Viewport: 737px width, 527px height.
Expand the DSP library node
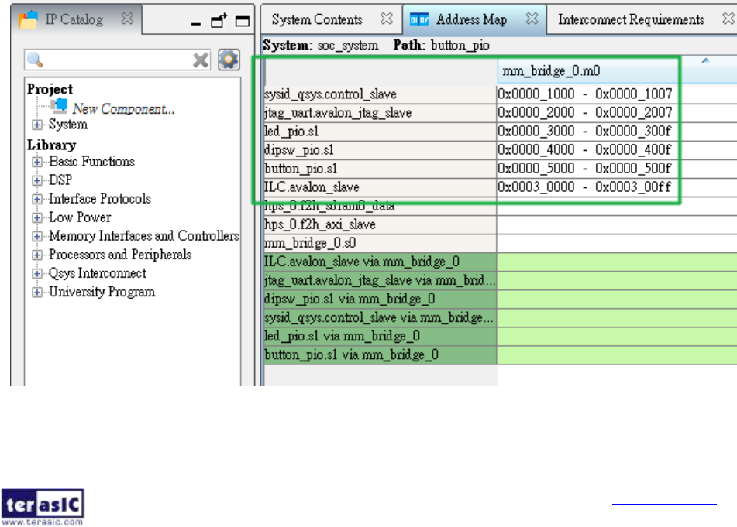point(37,180)
